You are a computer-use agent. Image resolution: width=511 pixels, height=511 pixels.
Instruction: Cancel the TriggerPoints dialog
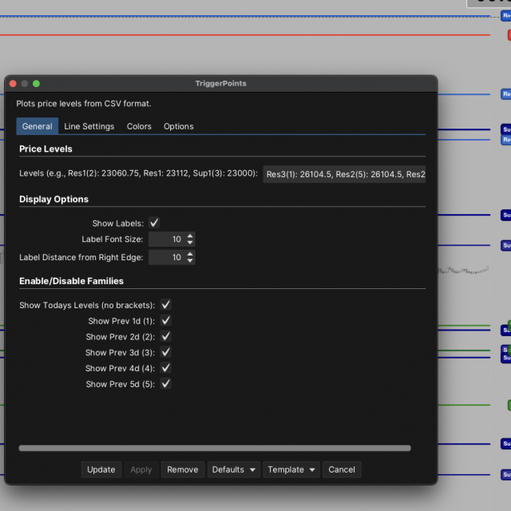pyautogui.click(x=341, y=469)
